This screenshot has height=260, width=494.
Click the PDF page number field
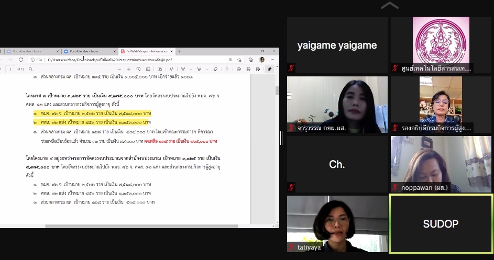[10, 69]
